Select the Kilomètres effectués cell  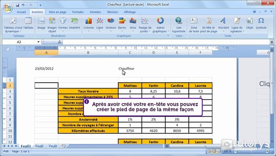(x=88, y=131)
